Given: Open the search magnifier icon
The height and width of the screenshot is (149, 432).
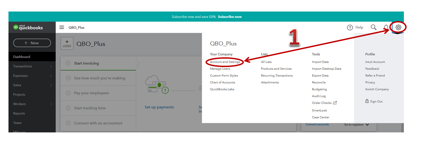Looking at the screenshot, I should pos(374,27).
